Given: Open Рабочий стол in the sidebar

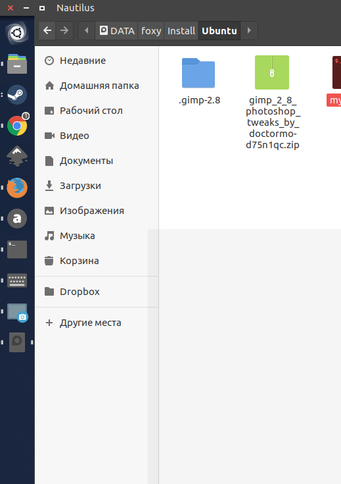Looking at the screenshot, I should point(97,111).
